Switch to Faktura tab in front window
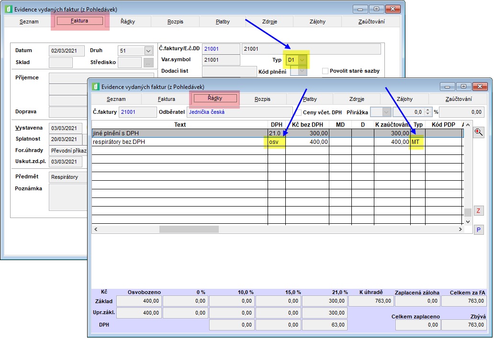This screenshot has width=494, height=339. [x=167, y=99]
